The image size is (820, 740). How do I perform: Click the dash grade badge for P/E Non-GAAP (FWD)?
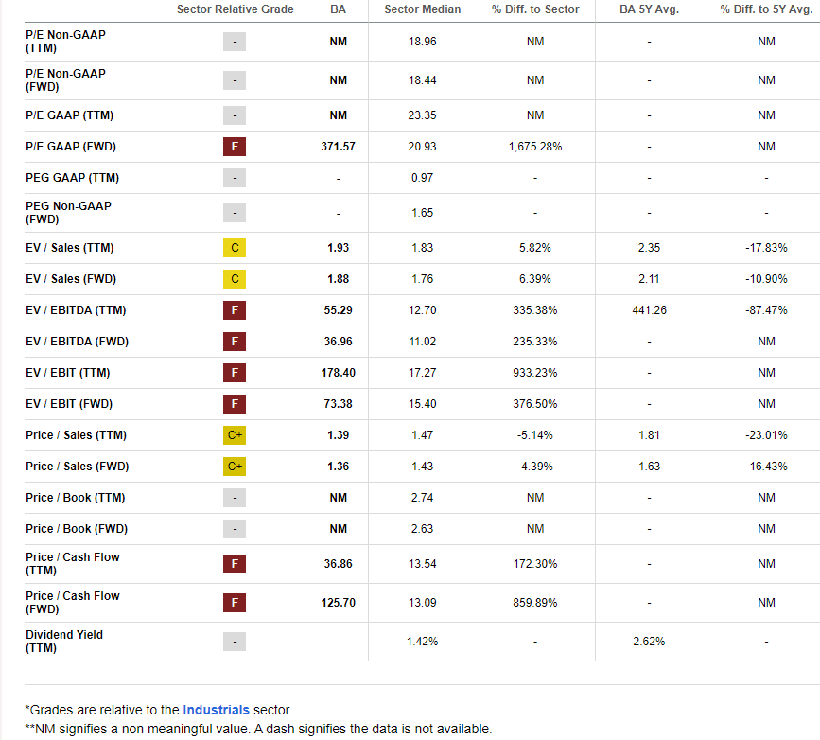pos(235,80)
